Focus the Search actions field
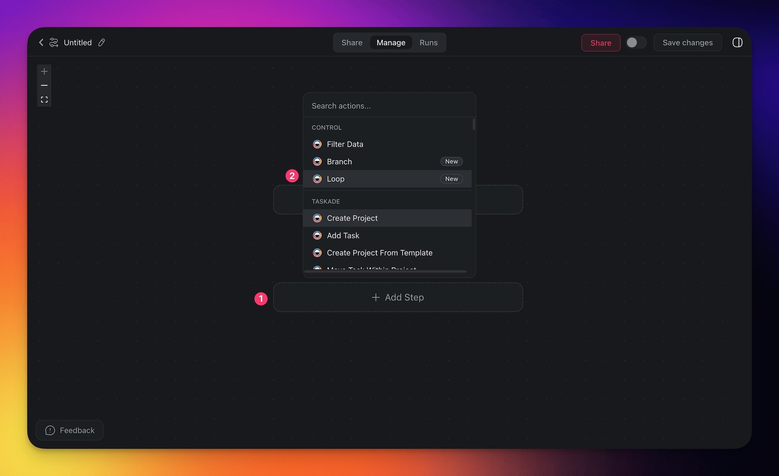The height and width of the screenshot is (476, 779). (389, 106)
